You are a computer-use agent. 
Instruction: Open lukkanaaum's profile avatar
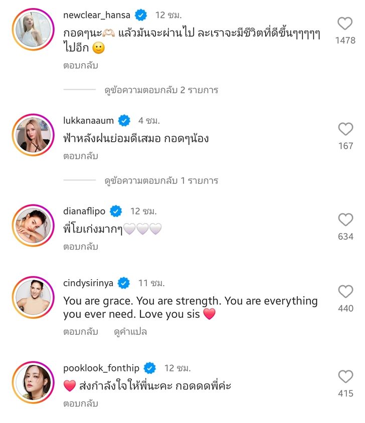coord(33,135)
